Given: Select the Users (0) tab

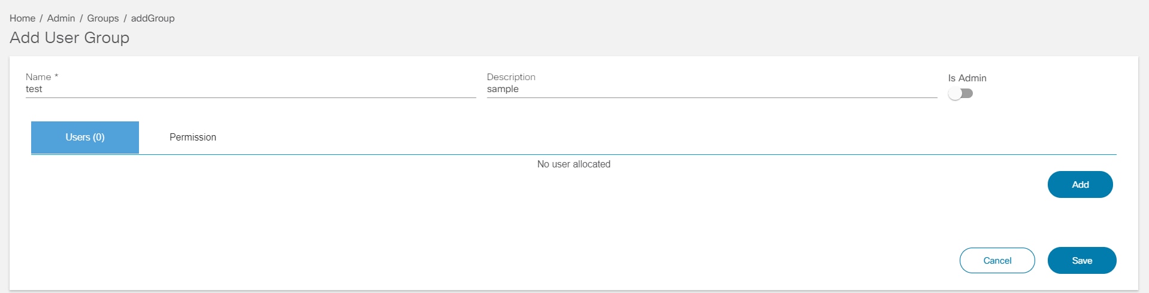Looking at the screenshot, I should tap(85, 138).
